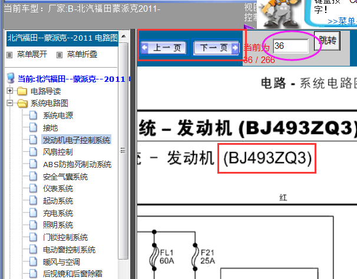357x279 pixels.
Task: Open 后视镜和后窗除霜 tree item
Action: (x=72, y=274)
